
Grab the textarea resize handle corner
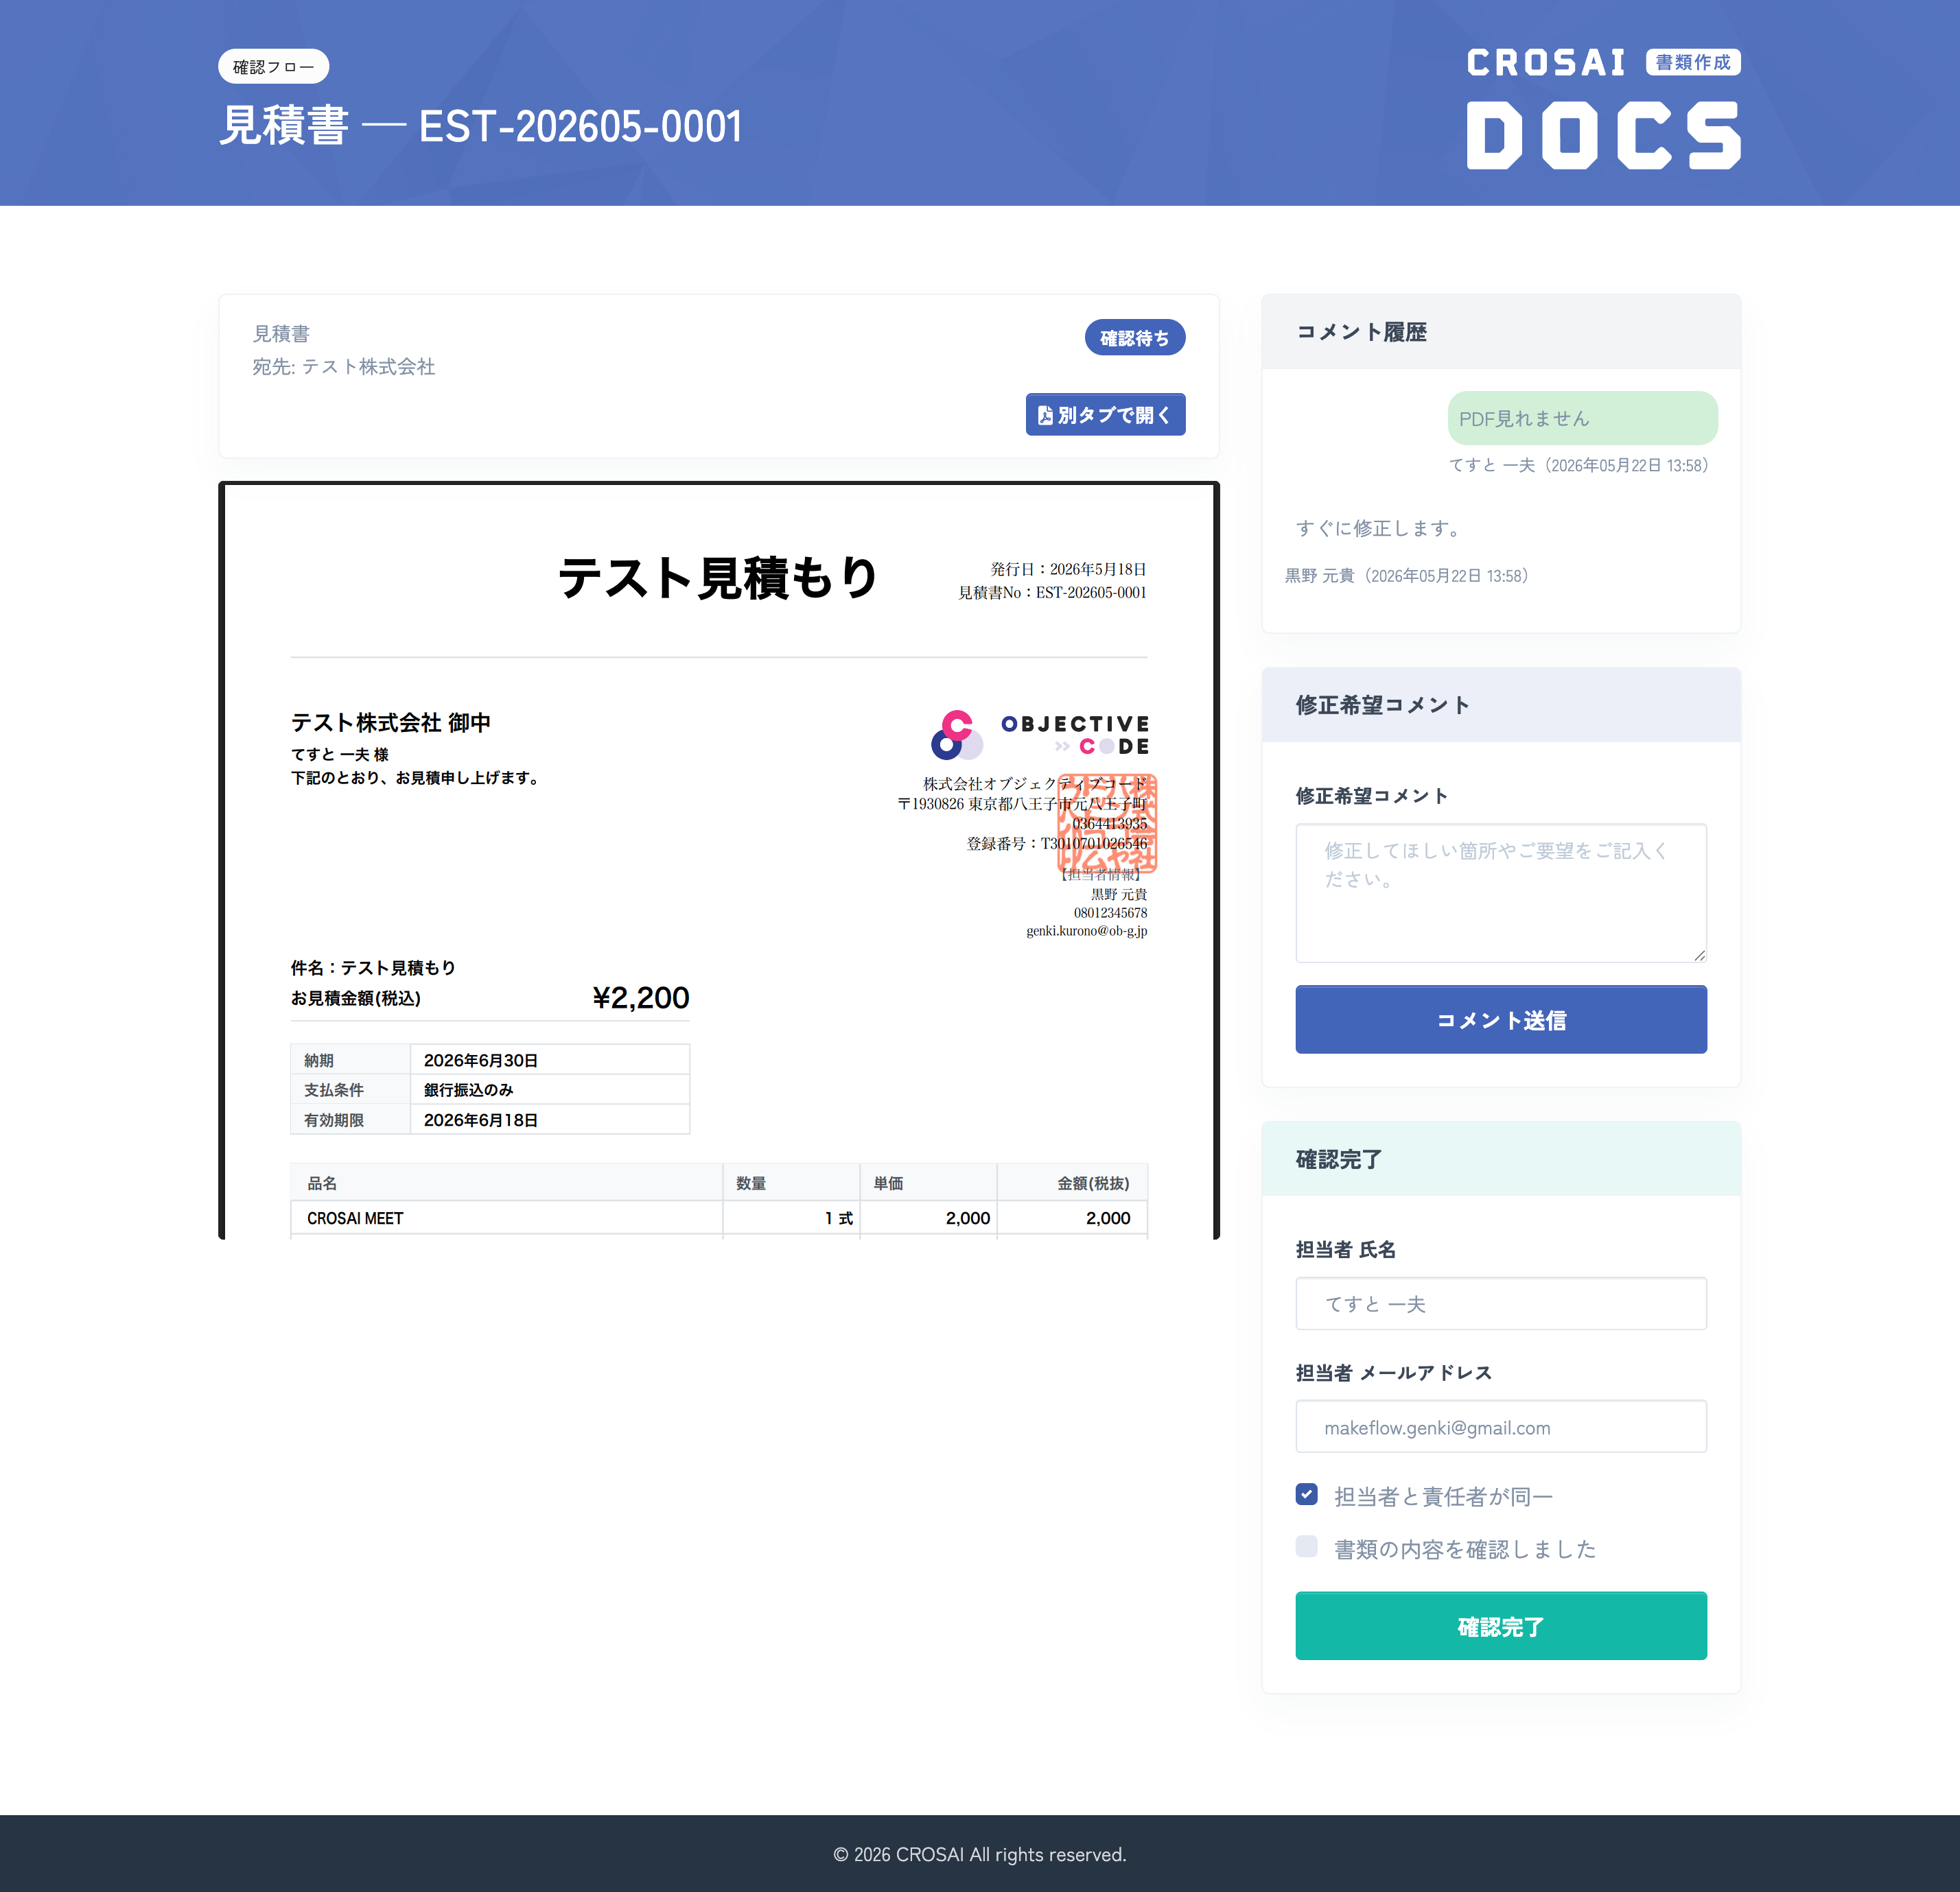[x=1699, y=956]
